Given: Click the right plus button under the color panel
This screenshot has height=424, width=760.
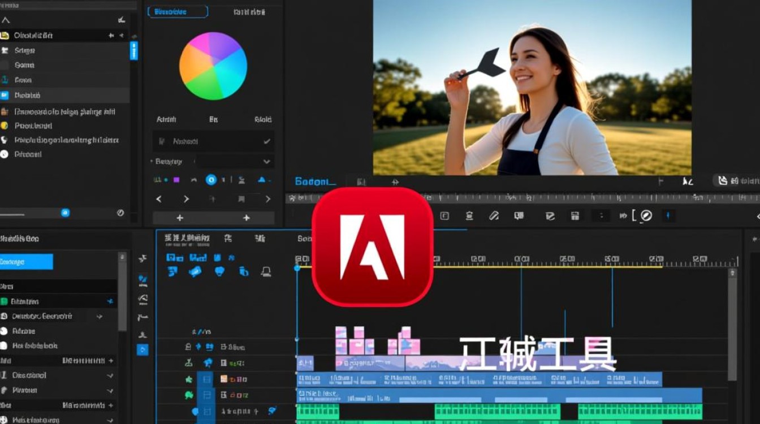Looking at the screenshot, I should click(x=247, y=218).
